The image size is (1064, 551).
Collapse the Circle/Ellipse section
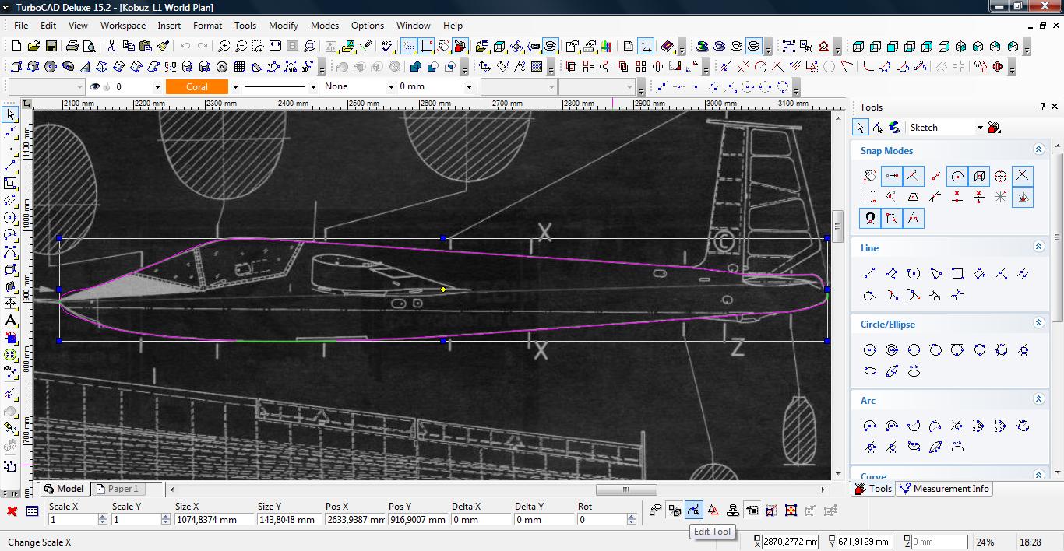[1038, 323]
